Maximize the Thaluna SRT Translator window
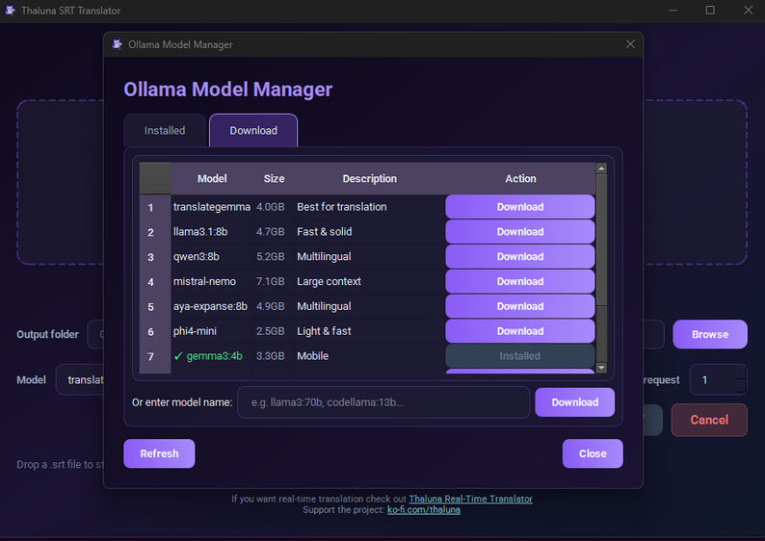Screen dimensions: 765x541 pyautogui.click(x=710, y=11)
